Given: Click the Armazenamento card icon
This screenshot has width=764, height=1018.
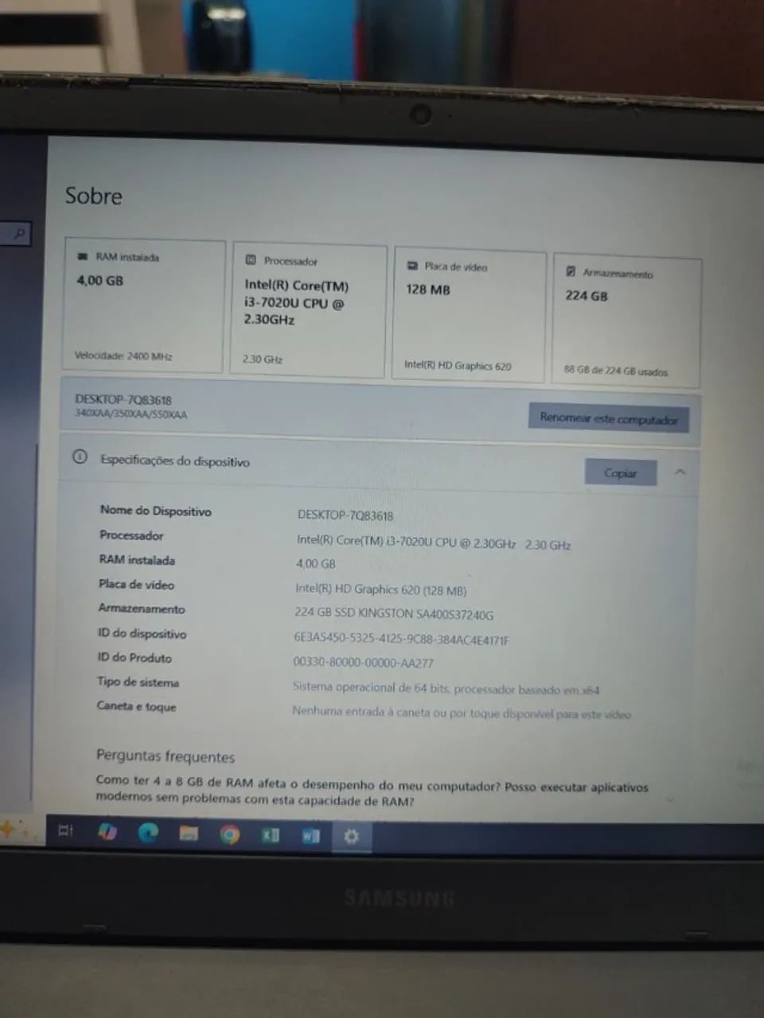Looking at the screenshot, I should click(x=571, y=271).
